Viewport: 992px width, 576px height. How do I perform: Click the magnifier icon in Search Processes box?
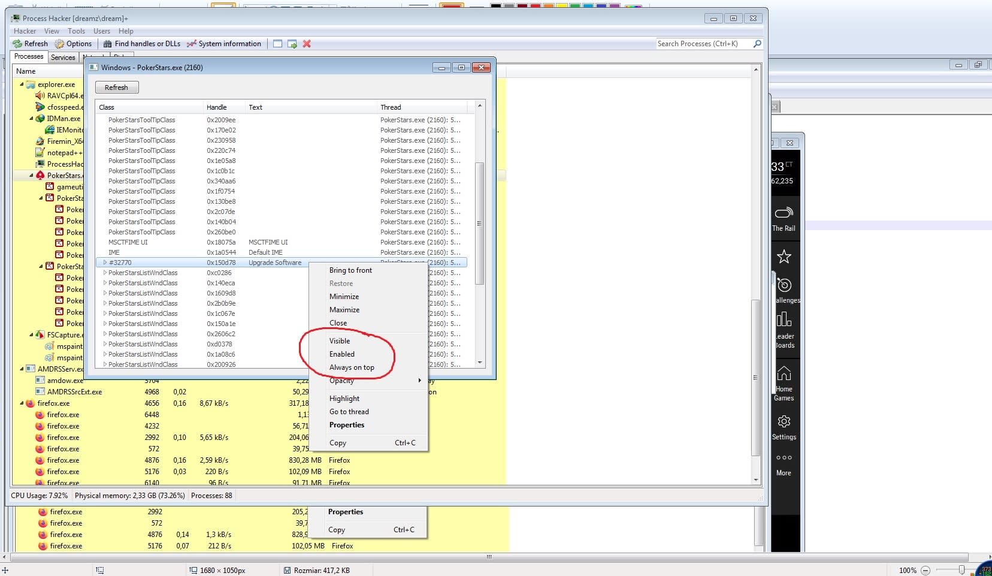[x=757, y=44]
